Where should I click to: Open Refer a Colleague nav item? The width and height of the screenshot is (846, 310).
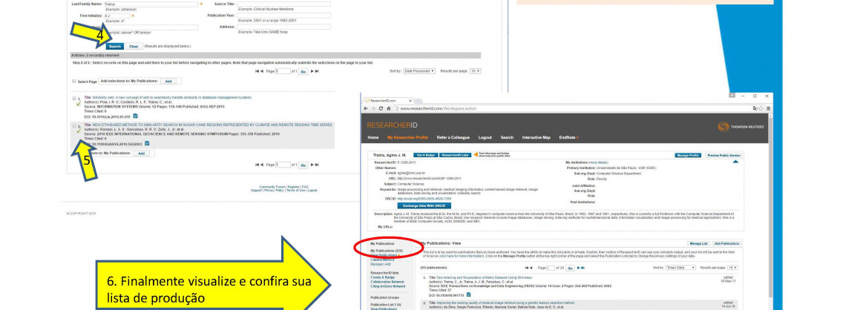pos(453,137)
